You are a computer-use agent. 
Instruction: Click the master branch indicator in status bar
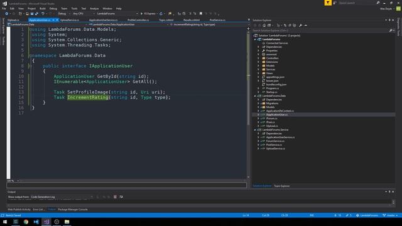[390, 215]
